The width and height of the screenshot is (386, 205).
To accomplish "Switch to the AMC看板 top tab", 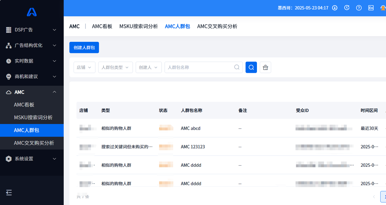I will click(102, 26).
